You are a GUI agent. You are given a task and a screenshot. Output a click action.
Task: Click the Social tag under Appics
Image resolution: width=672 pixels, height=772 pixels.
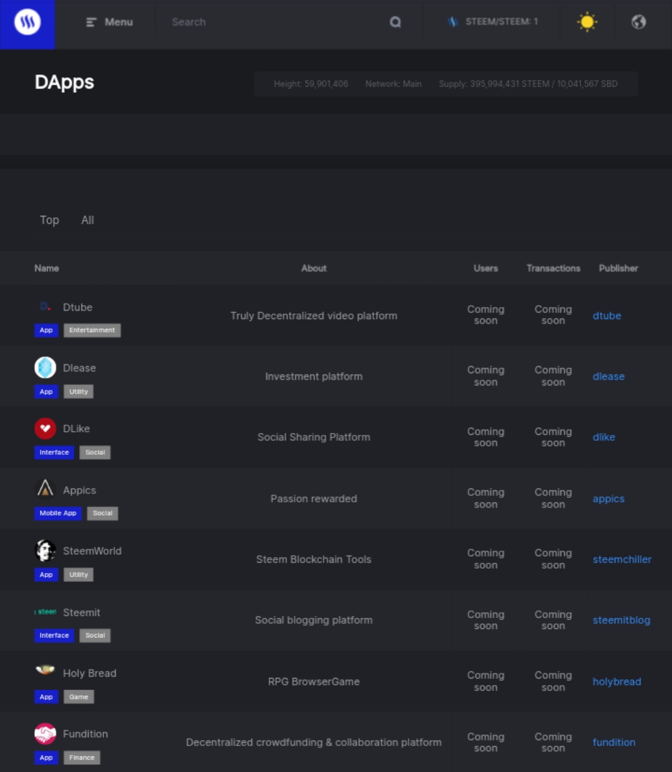click(x=103, y=513)
